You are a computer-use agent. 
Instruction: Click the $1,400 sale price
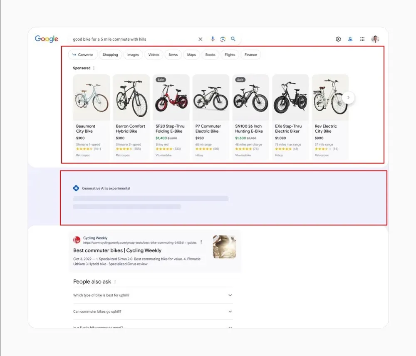click(x=161, y=138)
